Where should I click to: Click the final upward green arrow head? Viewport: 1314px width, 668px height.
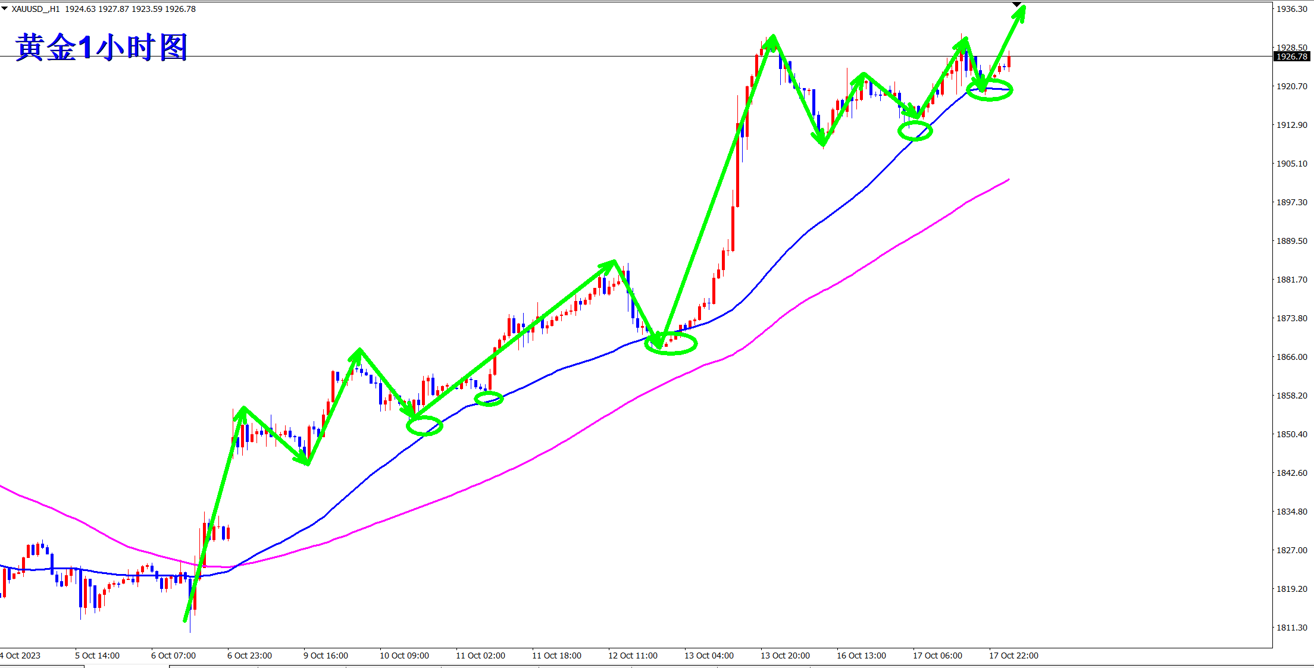point(1020,13)
